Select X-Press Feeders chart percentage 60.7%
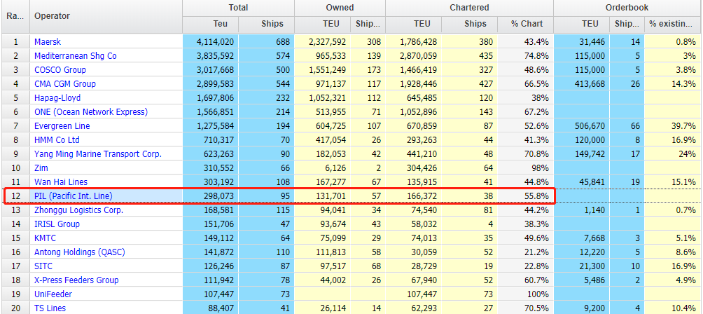The height and width of the screenshot is (314, 703). pyautogui.click(x=536, y=280)
